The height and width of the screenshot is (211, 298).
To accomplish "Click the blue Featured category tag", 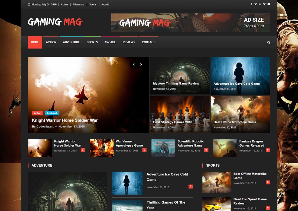I will (52, 113).
